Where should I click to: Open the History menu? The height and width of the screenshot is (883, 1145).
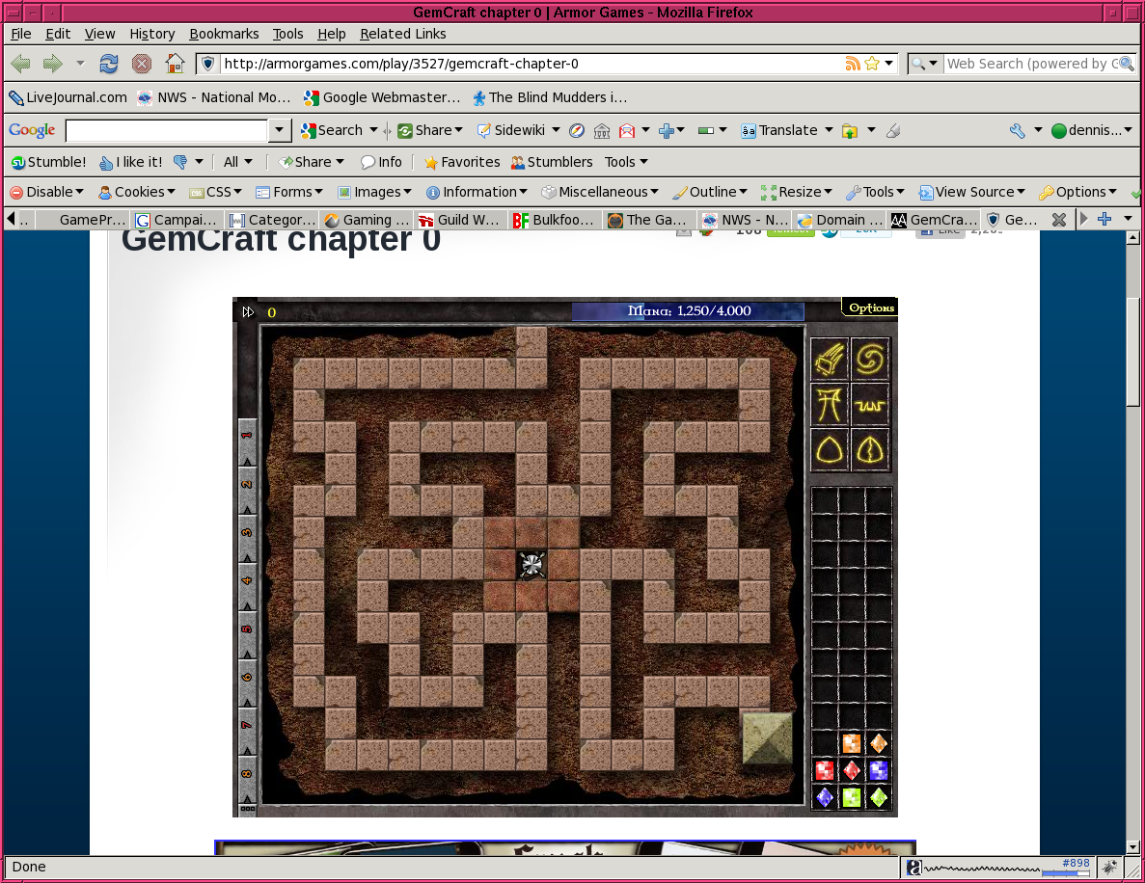[x=152, y=34]
